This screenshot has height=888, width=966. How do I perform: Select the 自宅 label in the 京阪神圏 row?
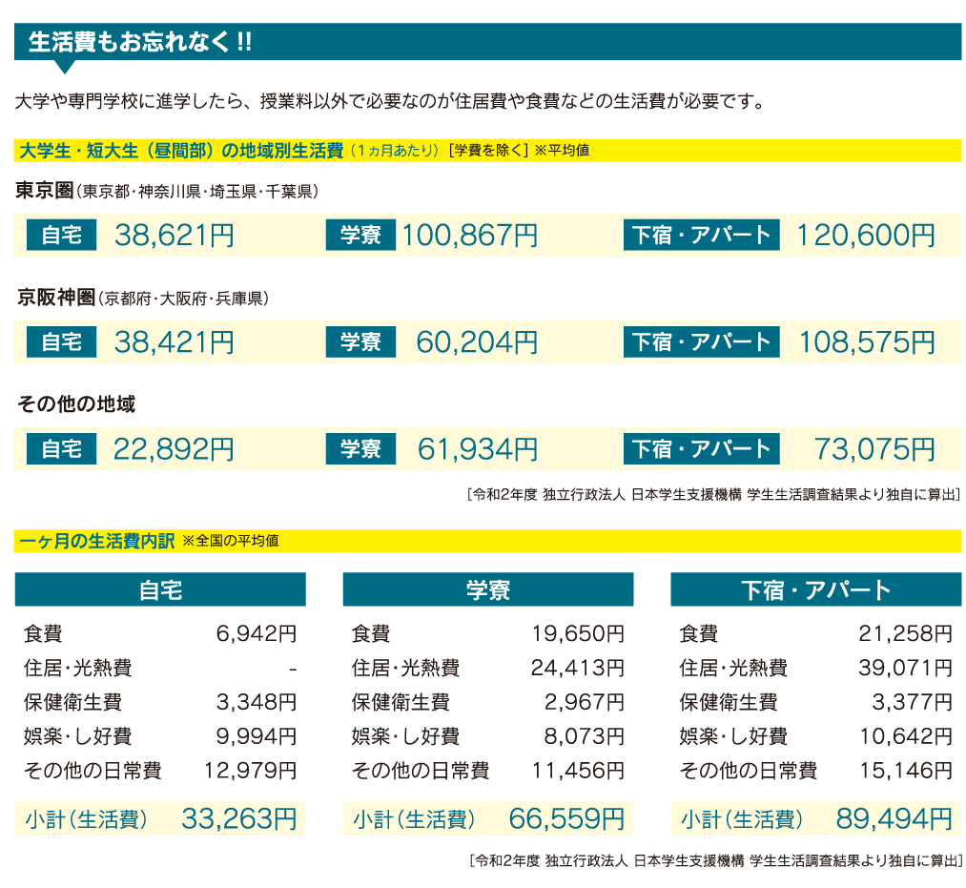[62, 342]
